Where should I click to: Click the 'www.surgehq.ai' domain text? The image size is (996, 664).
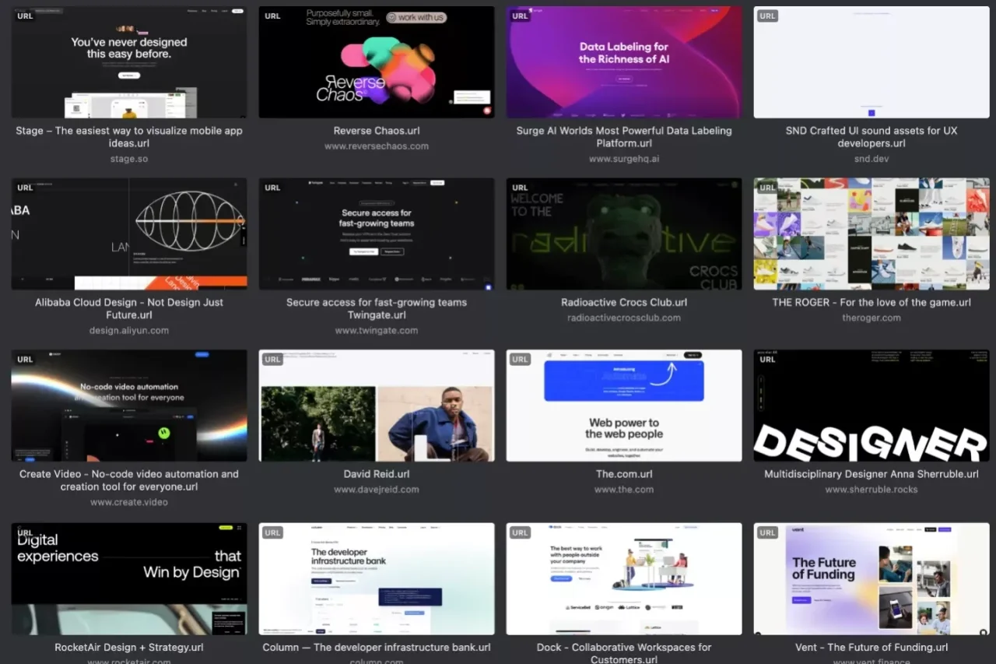click(x=624, y=159)
